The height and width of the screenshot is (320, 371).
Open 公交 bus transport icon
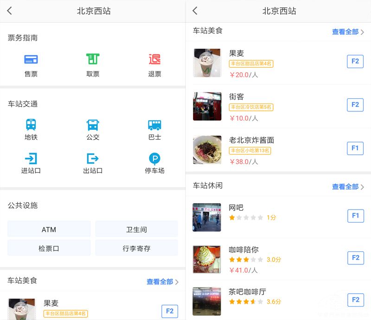(93, 125)
